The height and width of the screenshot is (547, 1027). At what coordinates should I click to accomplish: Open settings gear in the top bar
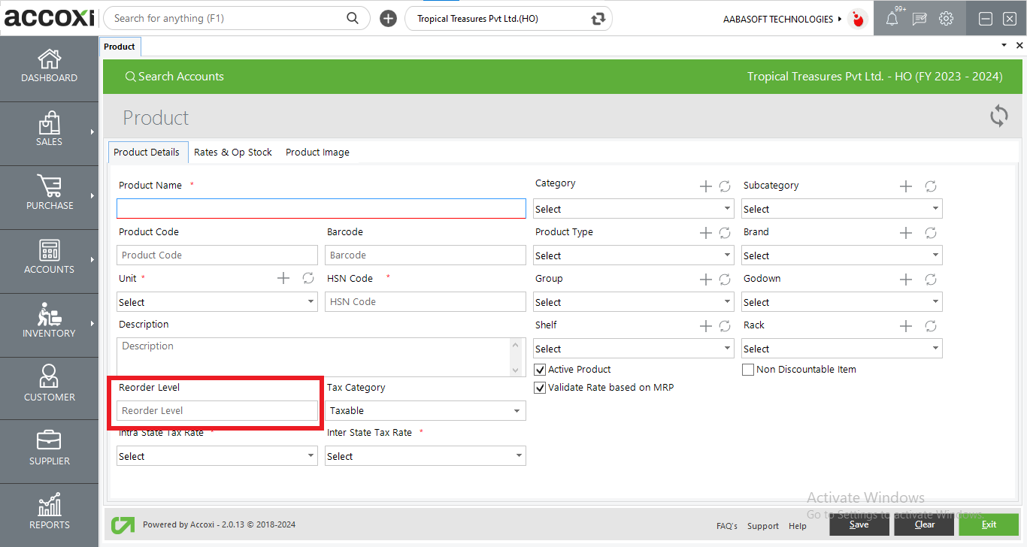946,19
